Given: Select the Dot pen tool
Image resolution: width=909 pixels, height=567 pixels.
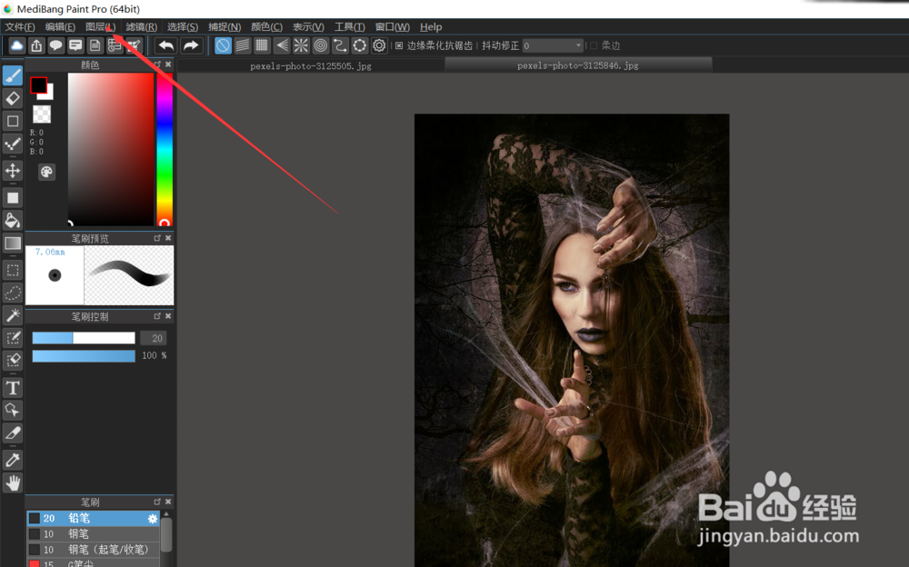Looking at the screenshot, I should [13, 144].
